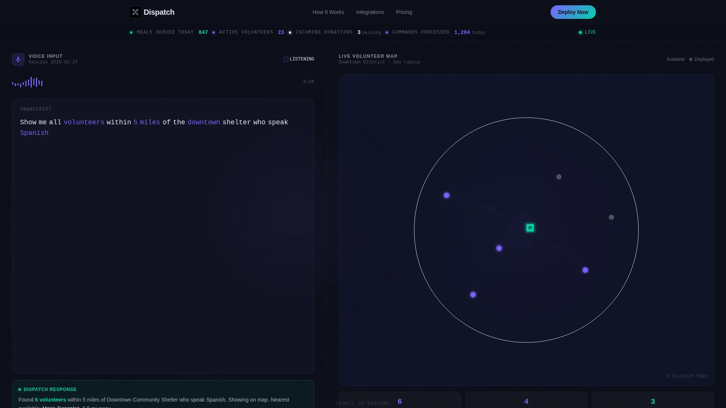This screenshot has width=726, height=408.
Task: Click the purple volunteer dot at lower right
Action: click(x=585, y=270)
